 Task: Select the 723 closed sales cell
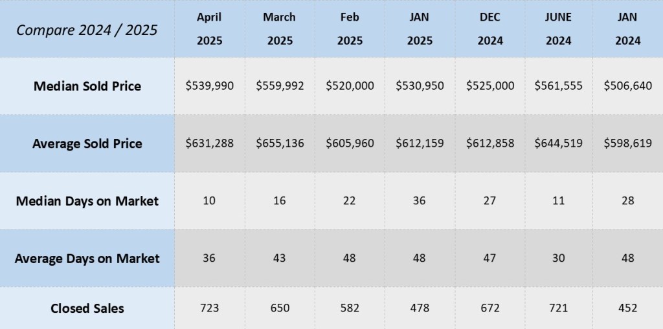coord(210,308)
